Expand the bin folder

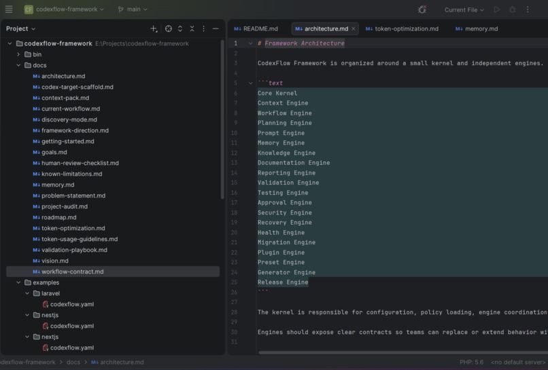[18, 54]
